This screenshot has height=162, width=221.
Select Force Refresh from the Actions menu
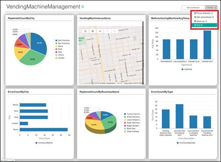pos(203,13)
